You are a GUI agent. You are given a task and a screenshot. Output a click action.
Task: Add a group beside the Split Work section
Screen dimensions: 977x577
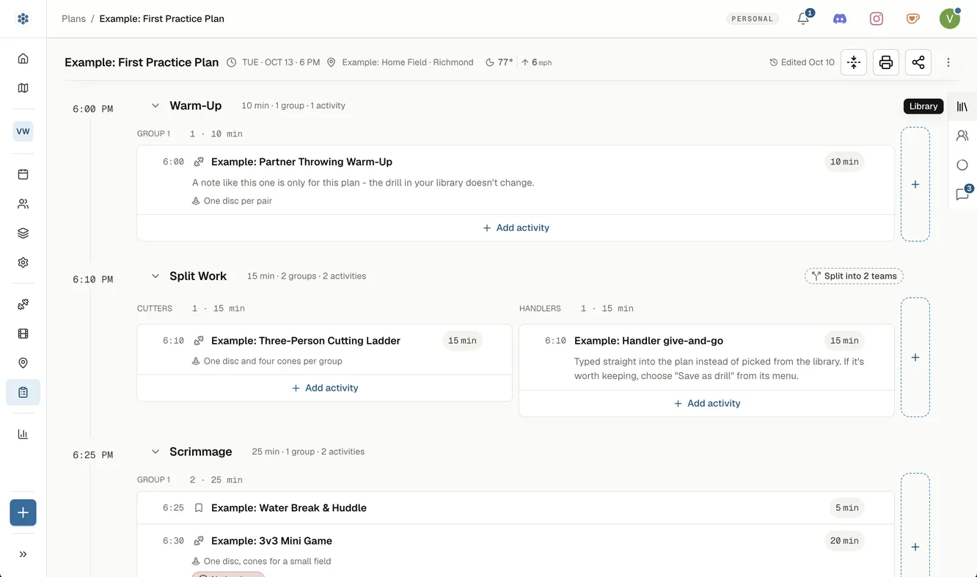click(915, 358)
